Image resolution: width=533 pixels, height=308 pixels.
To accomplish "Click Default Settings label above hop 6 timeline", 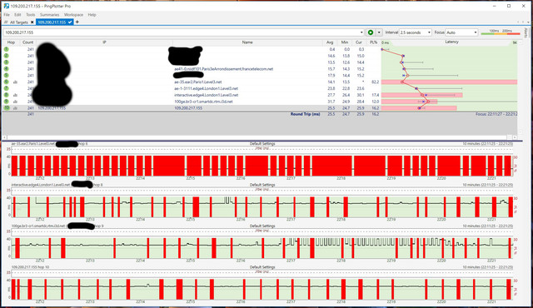I will point(262,144).
